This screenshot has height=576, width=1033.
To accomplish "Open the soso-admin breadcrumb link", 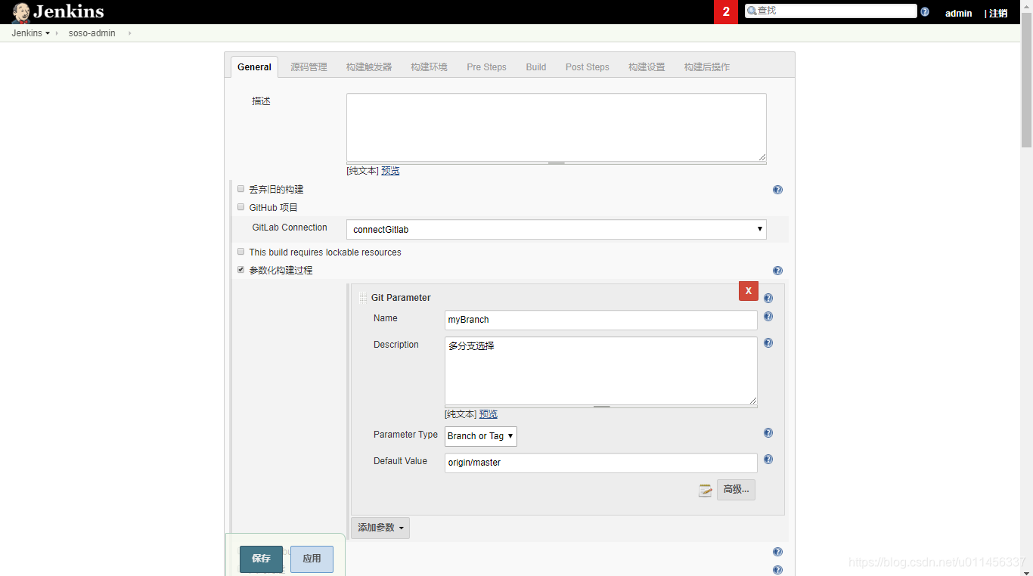I will [92, 33].
